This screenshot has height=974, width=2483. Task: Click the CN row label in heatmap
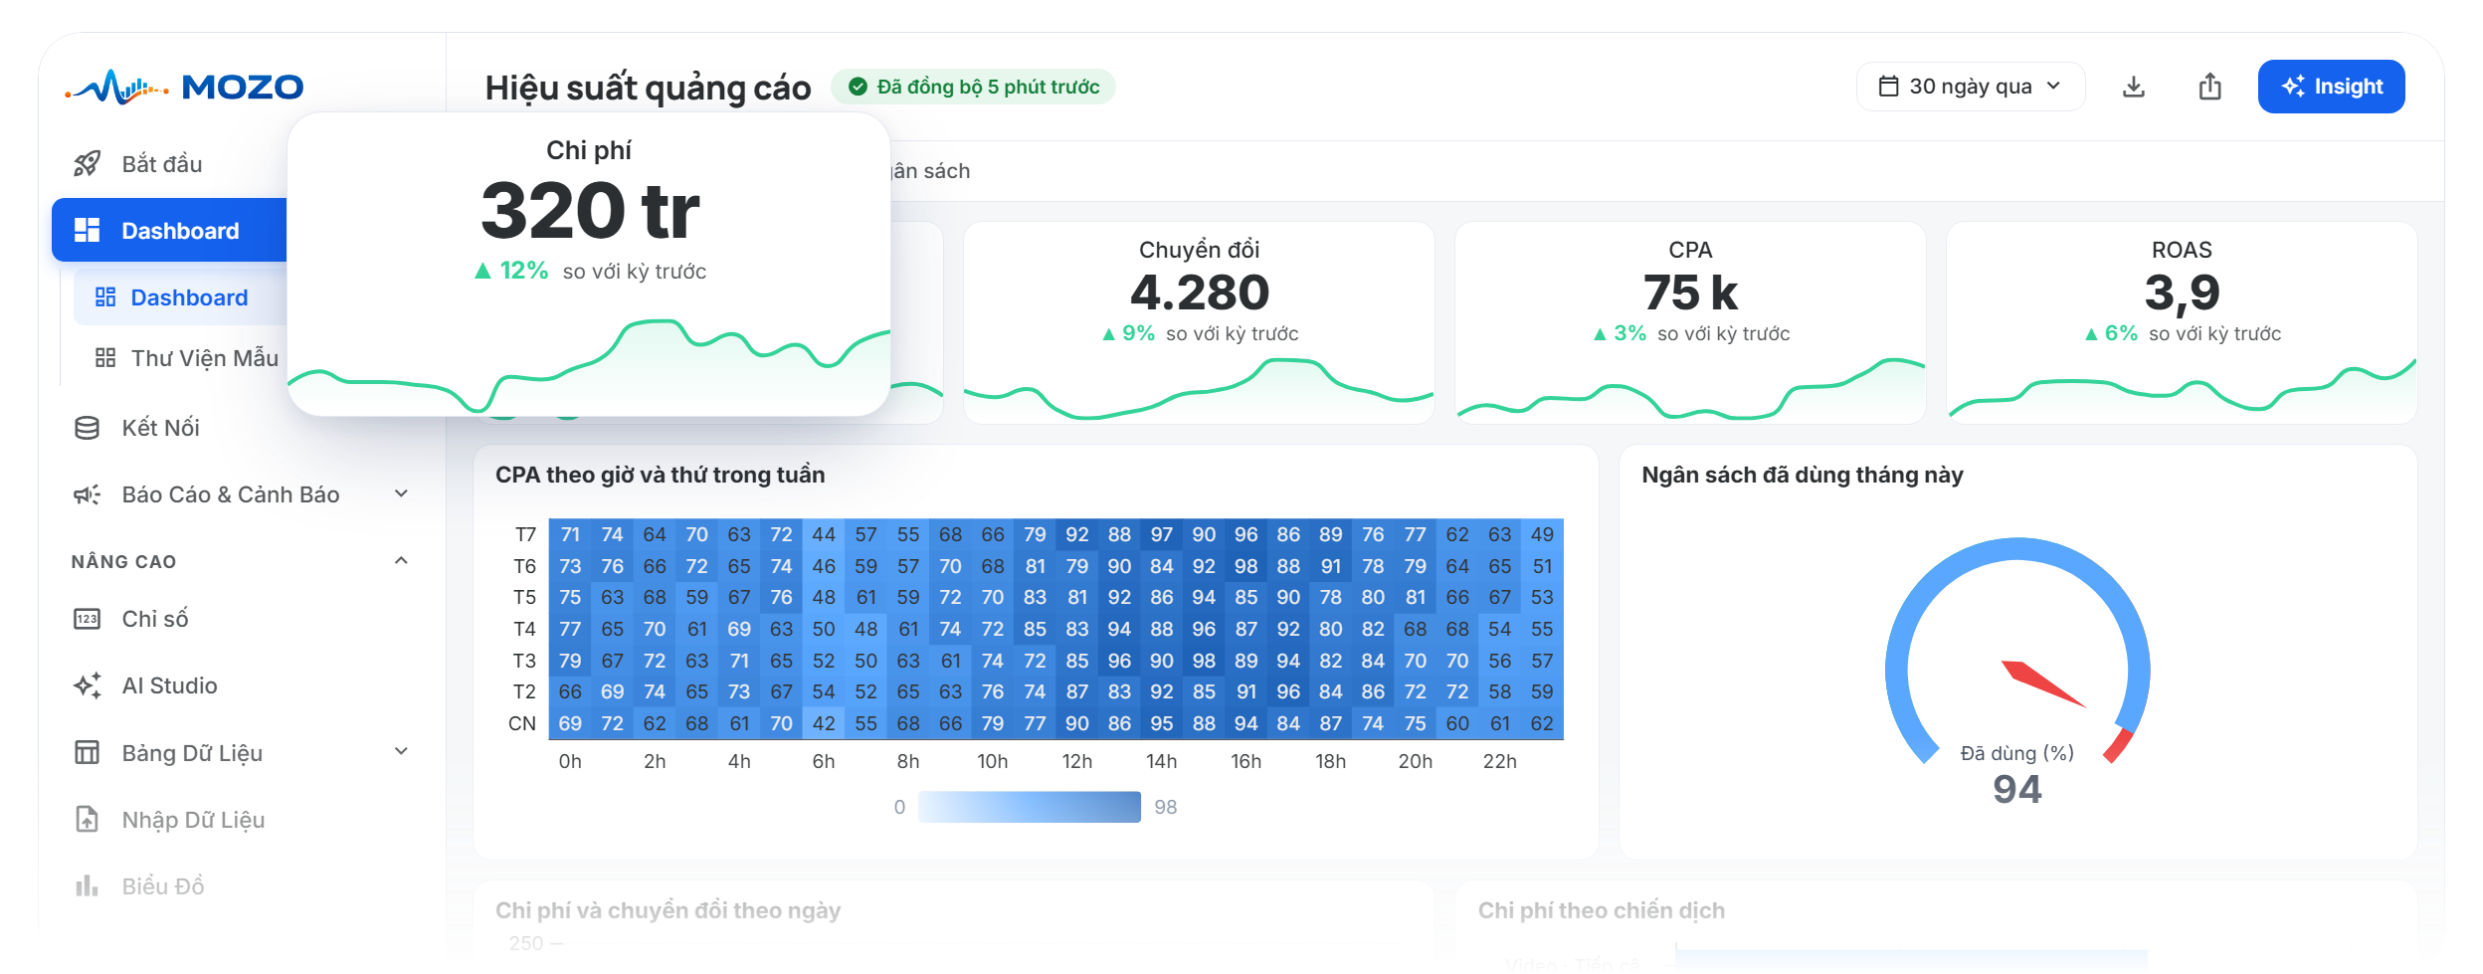point(522,723)
